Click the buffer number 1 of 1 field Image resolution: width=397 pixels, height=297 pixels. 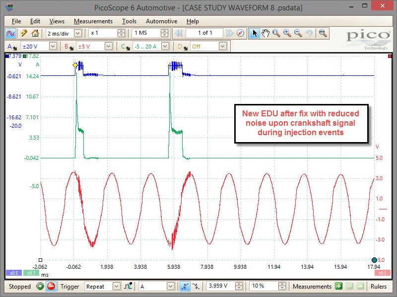[x=205, y=33]
